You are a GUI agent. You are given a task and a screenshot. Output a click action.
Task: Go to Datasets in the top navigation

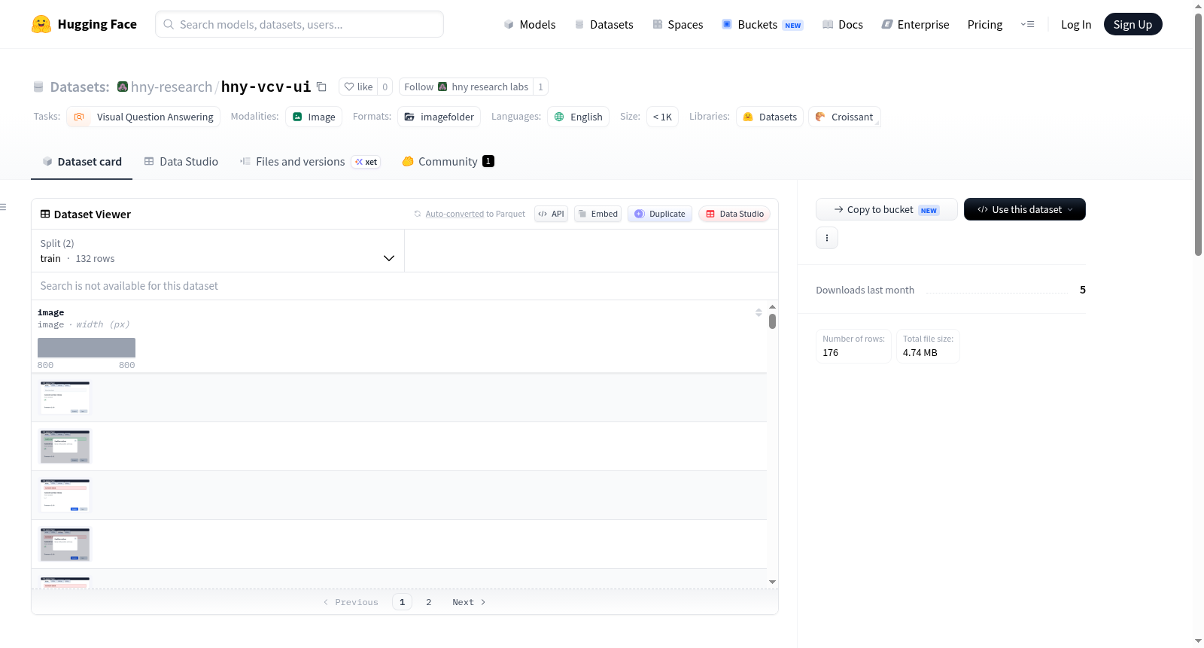coord(604,24)
